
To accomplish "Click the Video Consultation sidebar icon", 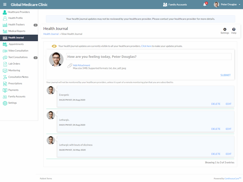I will [x=5, y=51].
